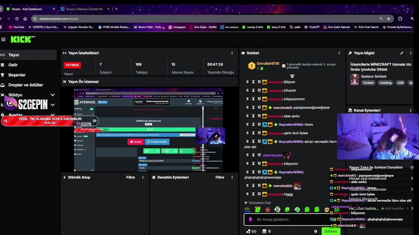This screenshot has height=235, width=419.
Task: Open Yayın İstatistikleri three-dot menu
Action: click(x=232, y=53)
